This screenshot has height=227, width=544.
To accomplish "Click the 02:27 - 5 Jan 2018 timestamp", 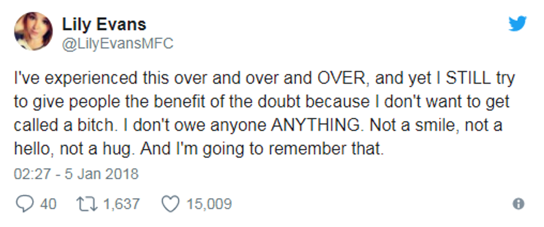I will coord(76,174).
